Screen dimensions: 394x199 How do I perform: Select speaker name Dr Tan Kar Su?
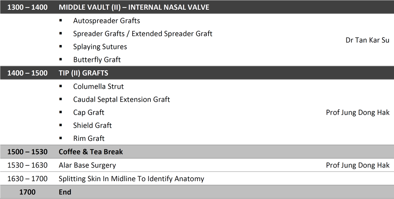[x=367, y=40]
